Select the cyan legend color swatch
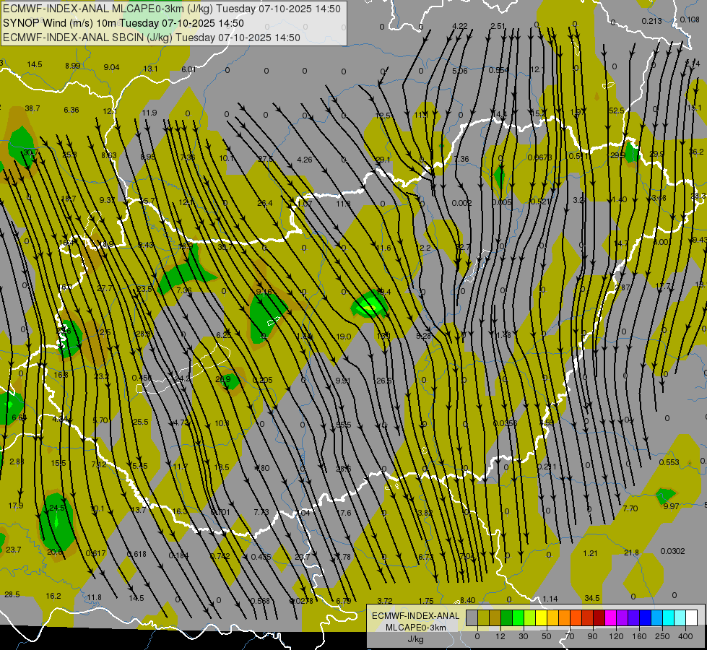707x650 pixels. [668, 618]
